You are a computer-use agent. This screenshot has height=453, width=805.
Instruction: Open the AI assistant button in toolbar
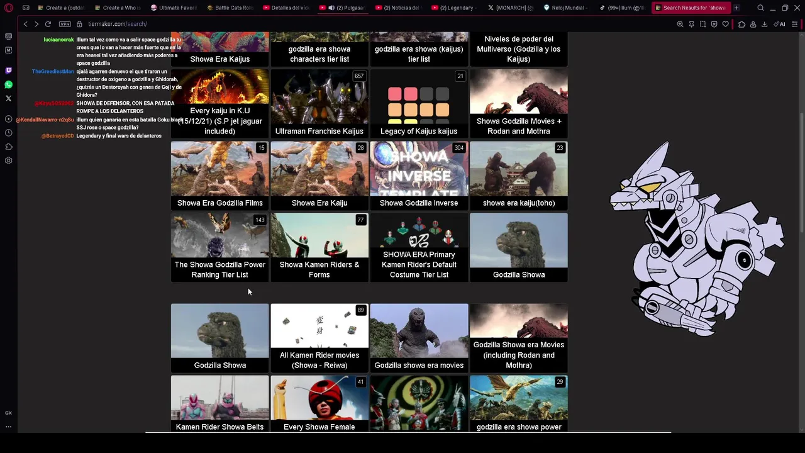coord(779,24)
